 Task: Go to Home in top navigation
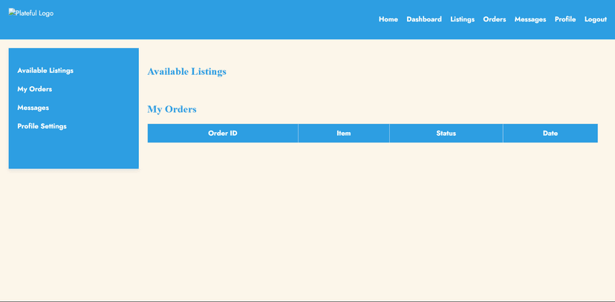[388, 19]
